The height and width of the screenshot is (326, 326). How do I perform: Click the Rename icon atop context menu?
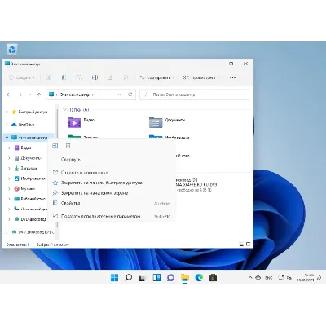pos(55,146)
